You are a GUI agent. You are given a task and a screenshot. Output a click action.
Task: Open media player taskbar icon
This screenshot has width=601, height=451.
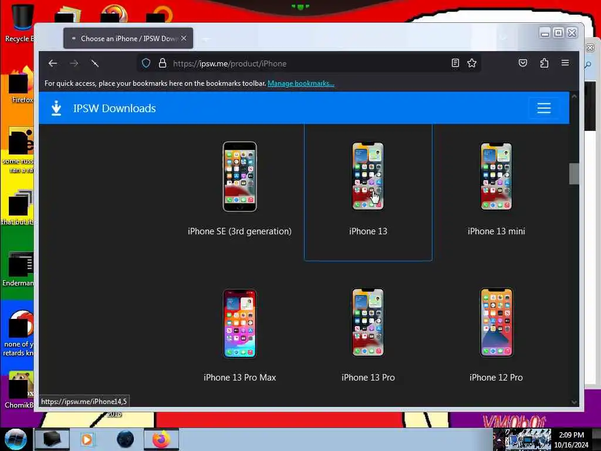[87, 439]
